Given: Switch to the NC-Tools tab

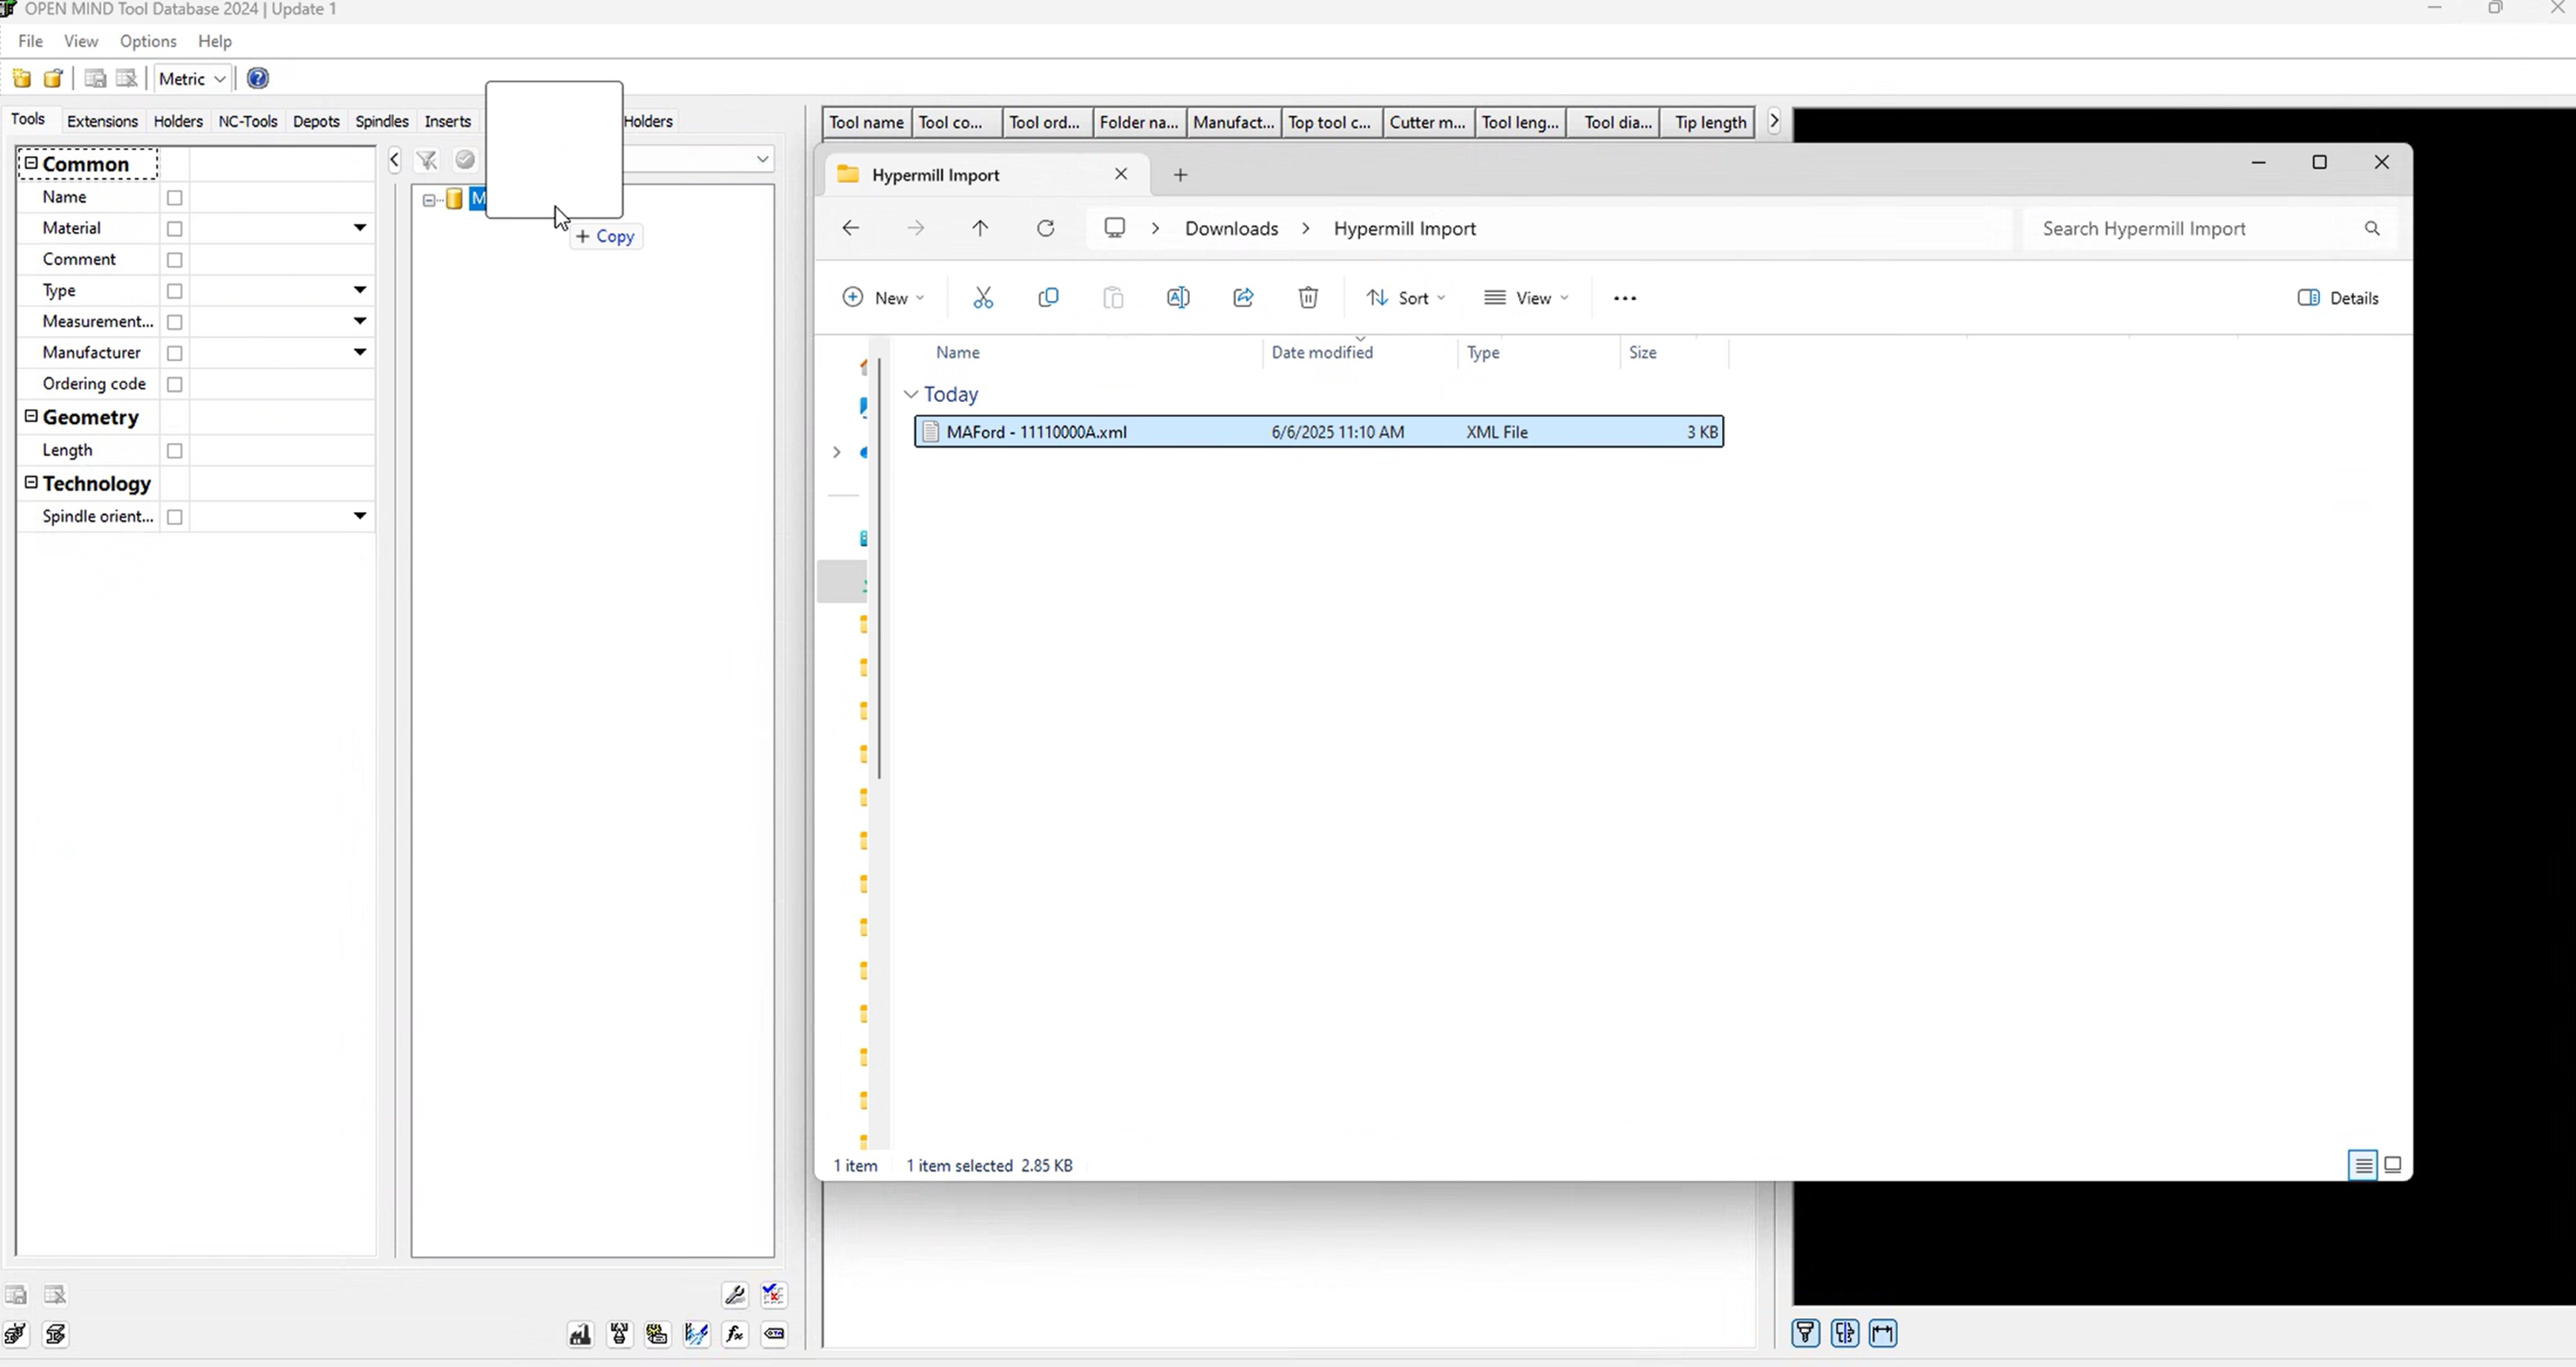Looking at the screenshot, I should pos(247,121).
